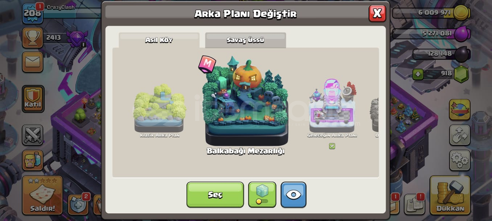Viewport: 492px width, 221px height.
Task: Tap the Saldır attack map button
Action: pyautogui.click(x=42, y=195)
